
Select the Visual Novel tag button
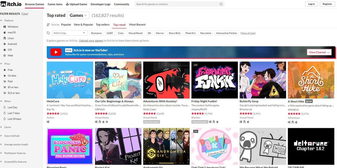pyautogui.click(x=135, y=33)
